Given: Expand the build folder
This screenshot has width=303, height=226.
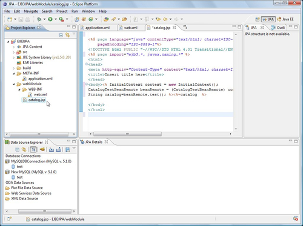Looking at the screenshot, I should click(x=14, y=68).
